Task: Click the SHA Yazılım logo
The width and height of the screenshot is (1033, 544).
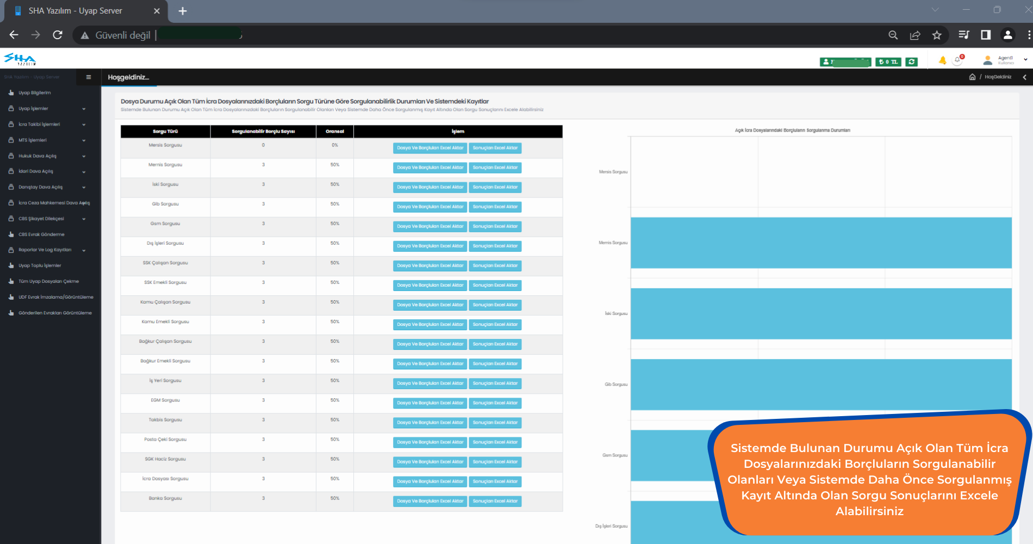Action: click(20, 59)
